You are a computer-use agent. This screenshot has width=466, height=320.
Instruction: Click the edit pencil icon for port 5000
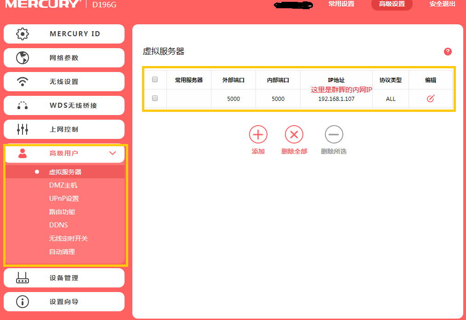[430, 99]
